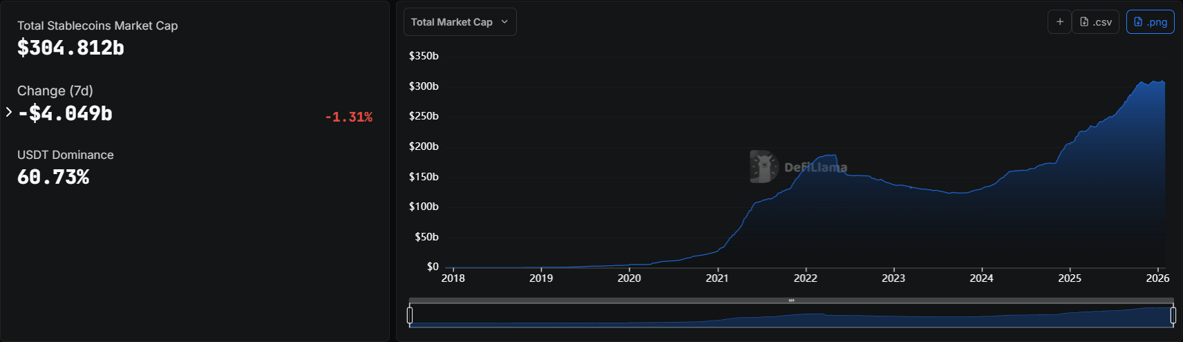
Task: Download chart data as .csv
Action: click(x=1095, y=22)
